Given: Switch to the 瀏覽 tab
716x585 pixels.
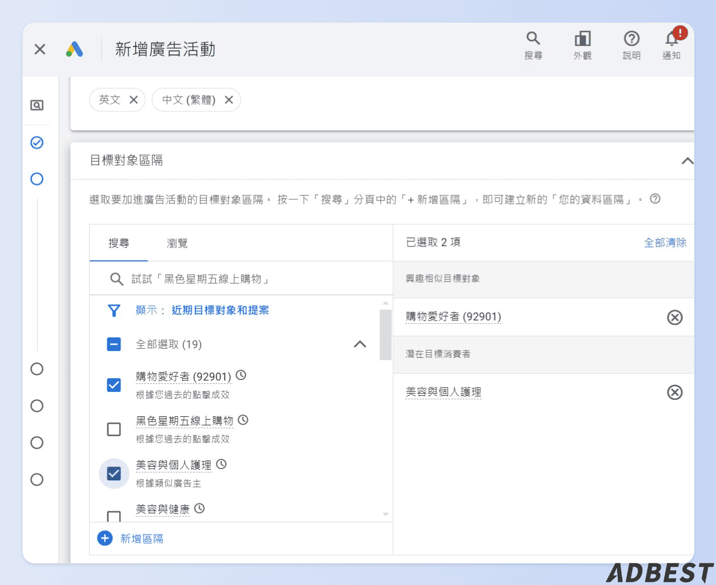Looking at the screenshot, I should tap(177, 243).
